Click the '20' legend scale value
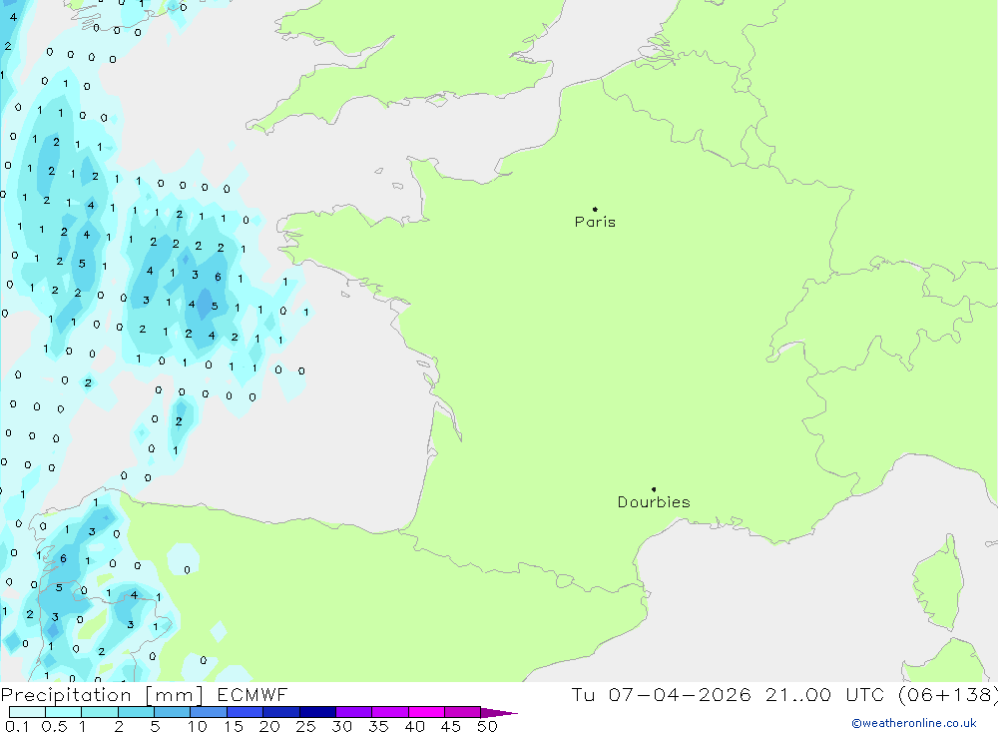Image resolution: width=998 pixels, height=732 pixels. [x=269, y=726]
